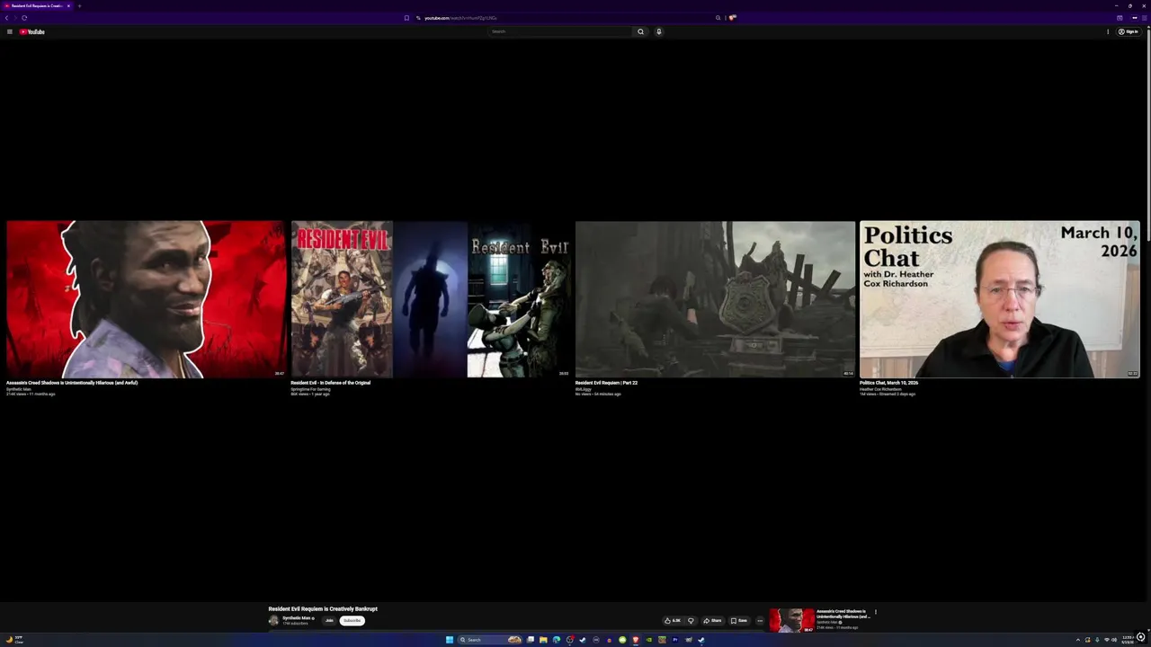
Task: Like the video with thumbs-up button
Action: pos(673,620)
